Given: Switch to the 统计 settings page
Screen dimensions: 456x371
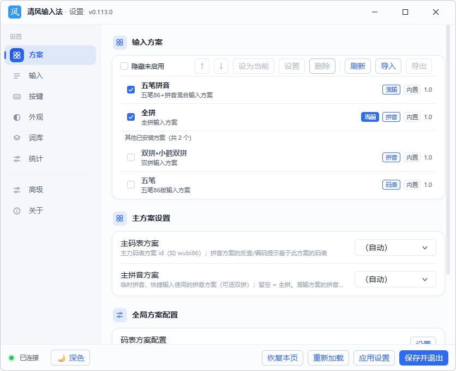Looking at the screenshot, I should 50,159.
